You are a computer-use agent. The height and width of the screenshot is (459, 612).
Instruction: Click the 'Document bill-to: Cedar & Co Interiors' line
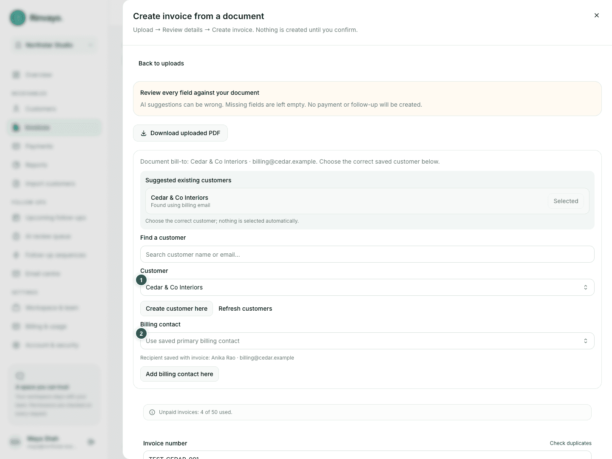pos(290,161)
